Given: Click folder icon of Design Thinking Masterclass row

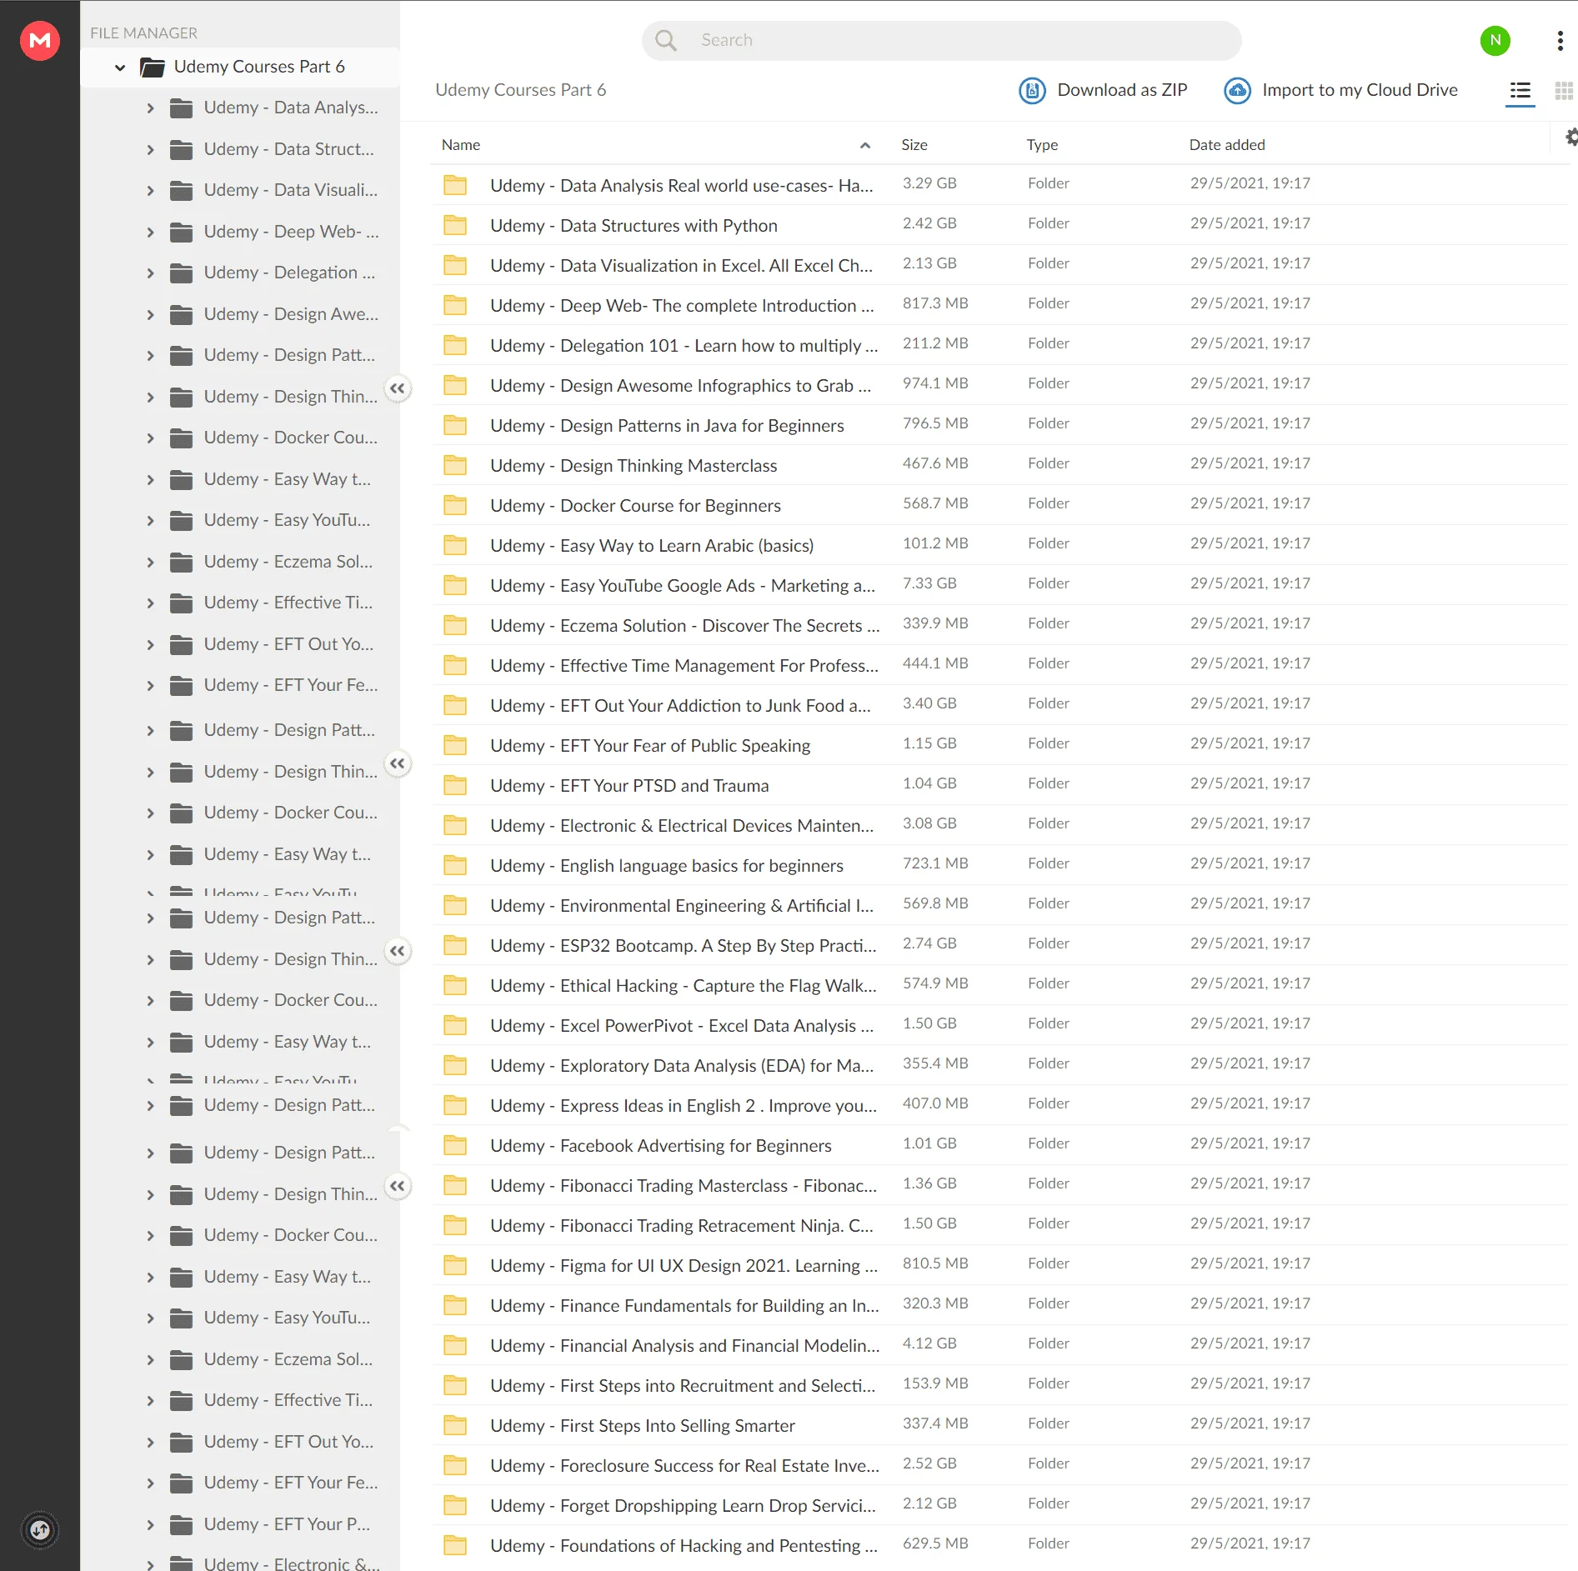Looking at the screenshot, I should [455, 465].
